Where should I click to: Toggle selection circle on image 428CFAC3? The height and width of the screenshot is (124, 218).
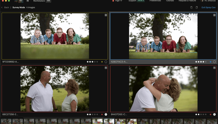[x=214, y=62]
